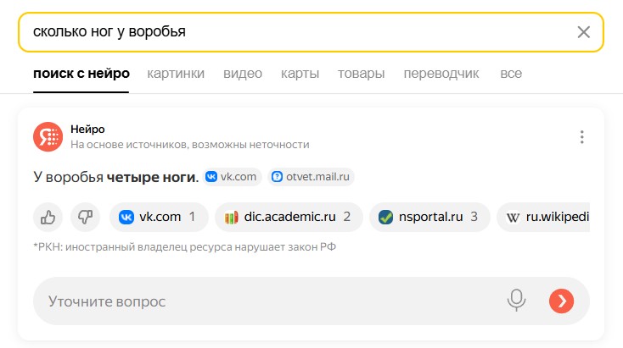The height and width of the screenshot is (348, 623).
Task: Open source 3 nsportal.ru chip
Action: 429,217
